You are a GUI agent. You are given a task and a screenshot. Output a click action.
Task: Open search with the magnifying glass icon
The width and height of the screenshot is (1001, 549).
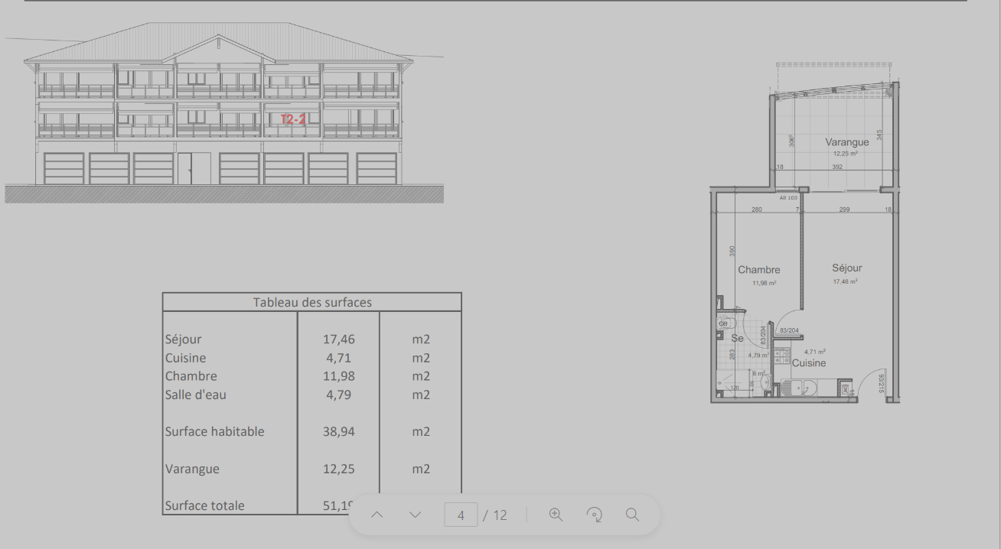(632, 515)
